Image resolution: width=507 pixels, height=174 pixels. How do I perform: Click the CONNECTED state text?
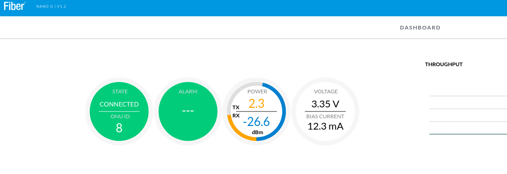[119, 105]
